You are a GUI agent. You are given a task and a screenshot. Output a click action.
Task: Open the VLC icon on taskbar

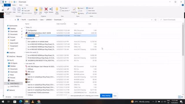[33, 101]
